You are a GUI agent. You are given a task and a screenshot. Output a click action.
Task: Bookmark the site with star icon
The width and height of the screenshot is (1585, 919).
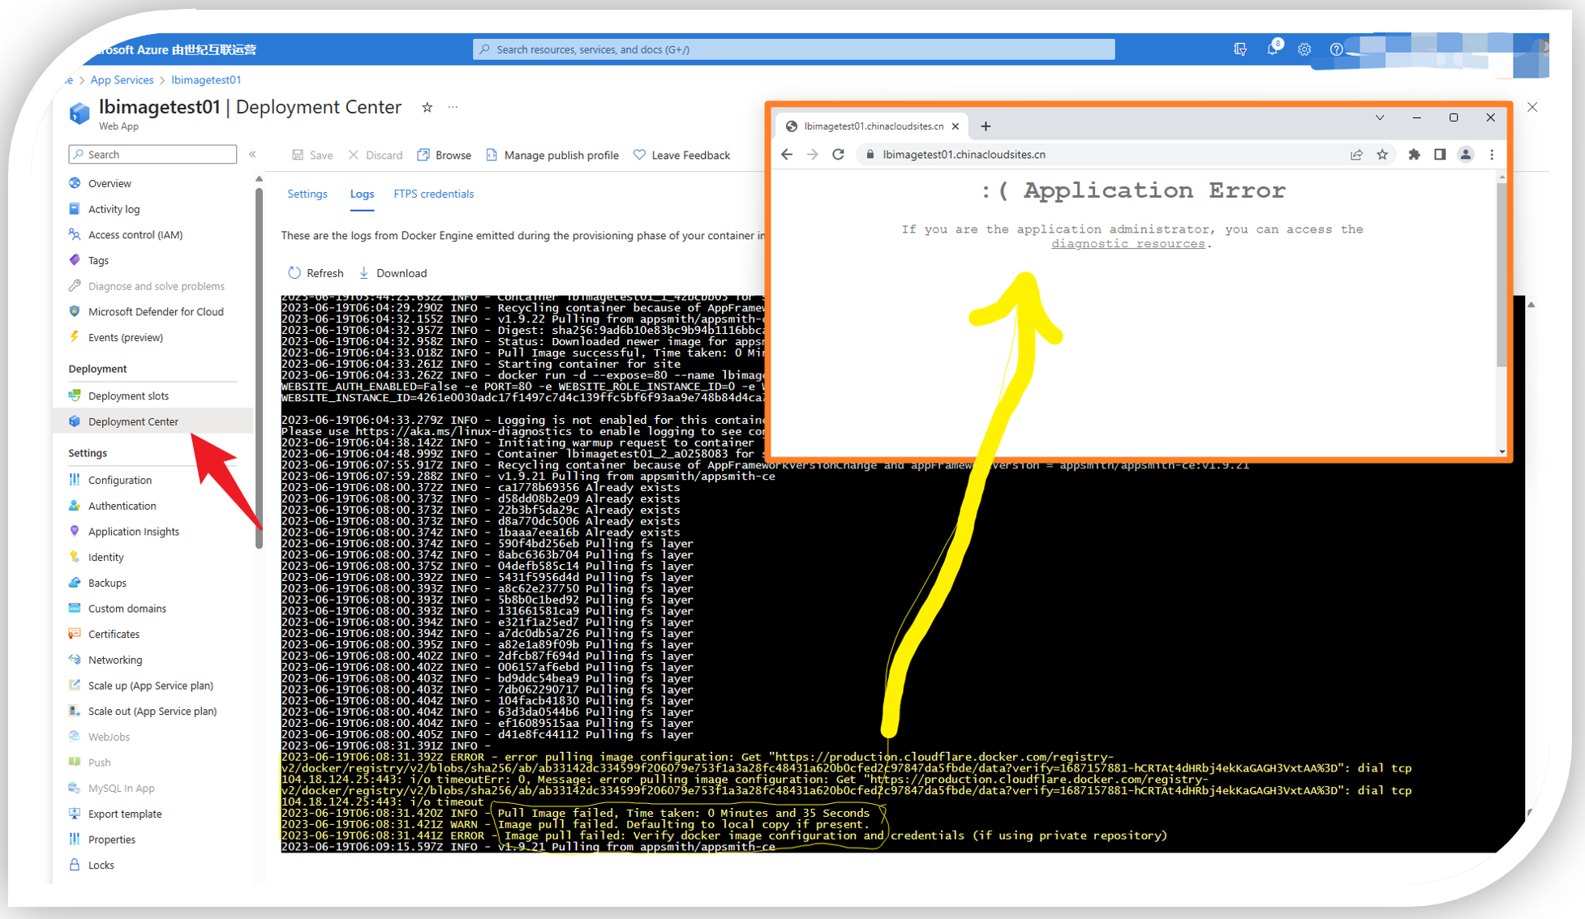point(1382,154)
